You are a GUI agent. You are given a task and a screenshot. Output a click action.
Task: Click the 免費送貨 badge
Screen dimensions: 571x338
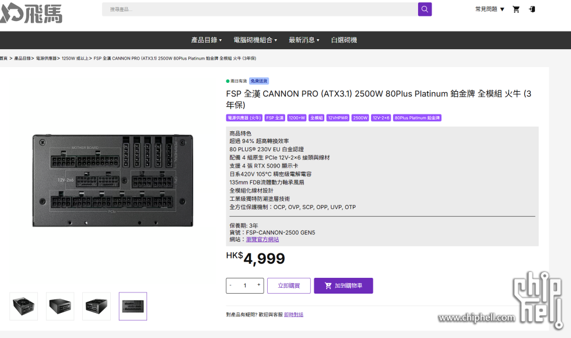(x=259, y=81)
